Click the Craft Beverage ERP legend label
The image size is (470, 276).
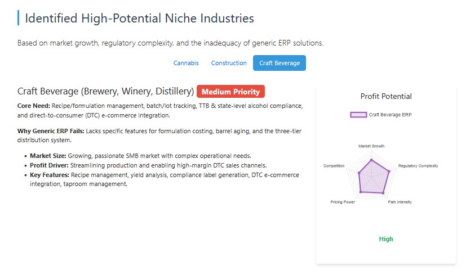(390, 115)
